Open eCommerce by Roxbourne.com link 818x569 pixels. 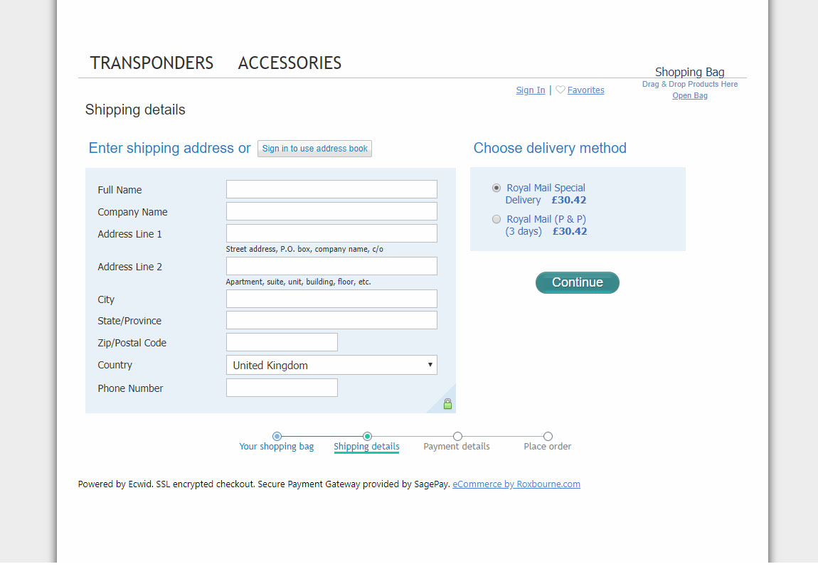click(x=516, y=484)
